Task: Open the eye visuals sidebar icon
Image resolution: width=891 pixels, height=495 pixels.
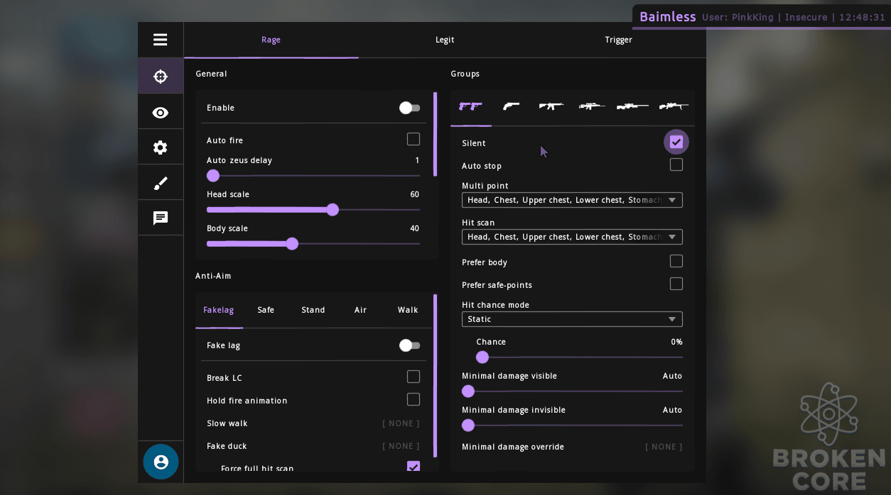Action: [160, 113]
